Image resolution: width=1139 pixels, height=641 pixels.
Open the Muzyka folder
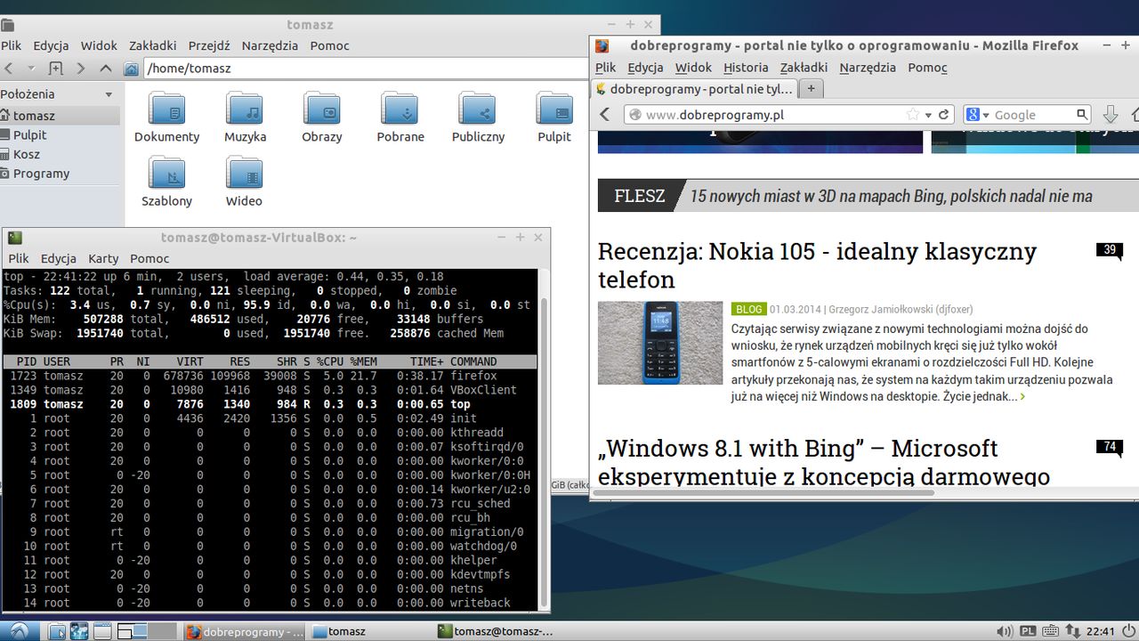tap(245, 117)
